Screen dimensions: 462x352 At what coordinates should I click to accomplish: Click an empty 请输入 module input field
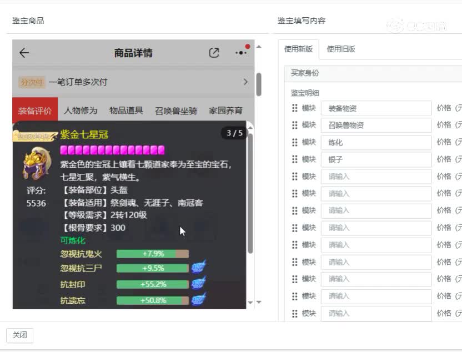376,177
